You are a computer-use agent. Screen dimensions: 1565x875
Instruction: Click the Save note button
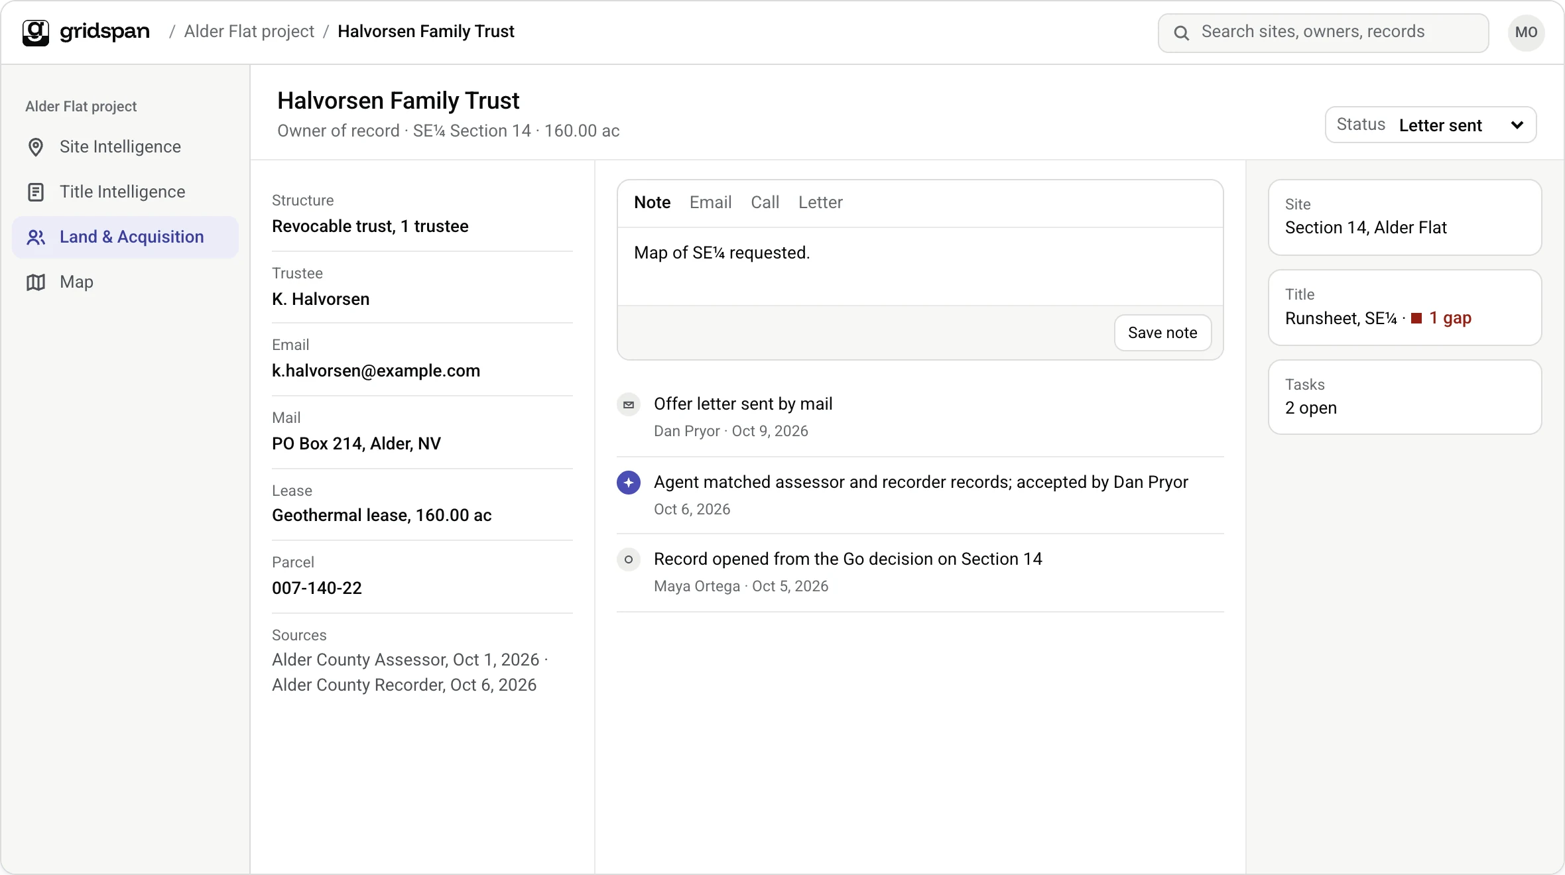(x=1162, y=333)
